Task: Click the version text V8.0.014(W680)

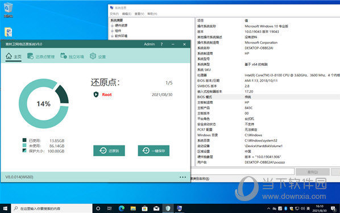Action: [x=19, y=177]
